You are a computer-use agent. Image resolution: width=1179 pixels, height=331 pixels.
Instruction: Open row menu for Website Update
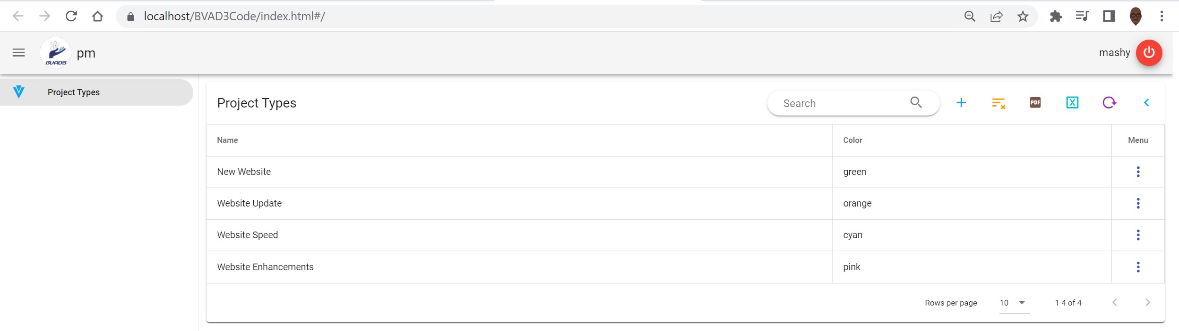(x=1138, y=203)
